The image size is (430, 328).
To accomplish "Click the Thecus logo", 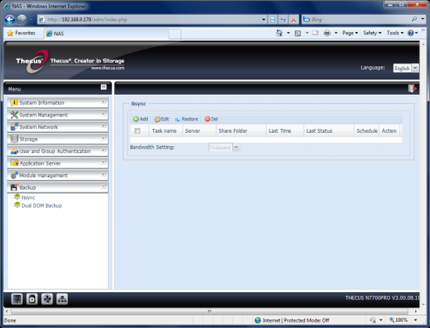I will (x=32, y=61).
